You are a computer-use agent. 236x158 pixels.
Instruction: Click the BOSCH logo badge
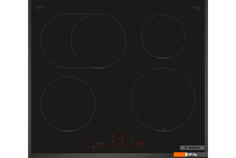click(192, 148)
